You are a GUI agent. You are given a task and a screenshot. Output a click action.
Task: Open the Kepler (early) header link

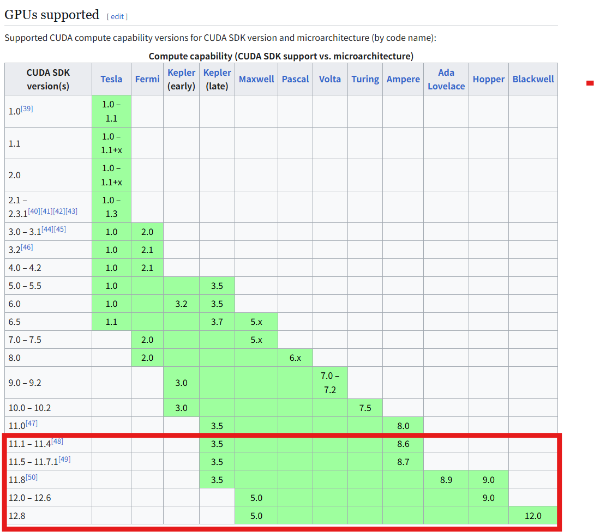[x=182, y=72]
